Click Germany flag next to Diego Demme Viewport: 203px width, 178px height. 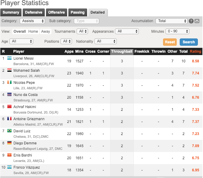click(9, 143)
